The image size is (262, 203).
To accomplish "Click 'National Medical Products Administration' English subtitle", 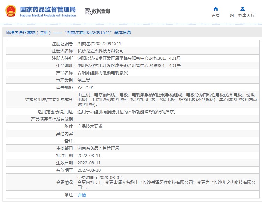I will tap(48, 16).
